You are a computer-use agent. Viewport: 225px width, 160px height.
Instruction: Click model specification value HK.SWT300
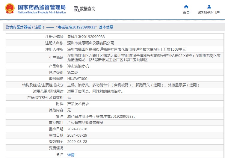[77, 79]
